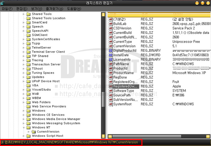Select the SmartCard folder icon
Viewport: 211px width, 146px height.
[x=28, y=22]
